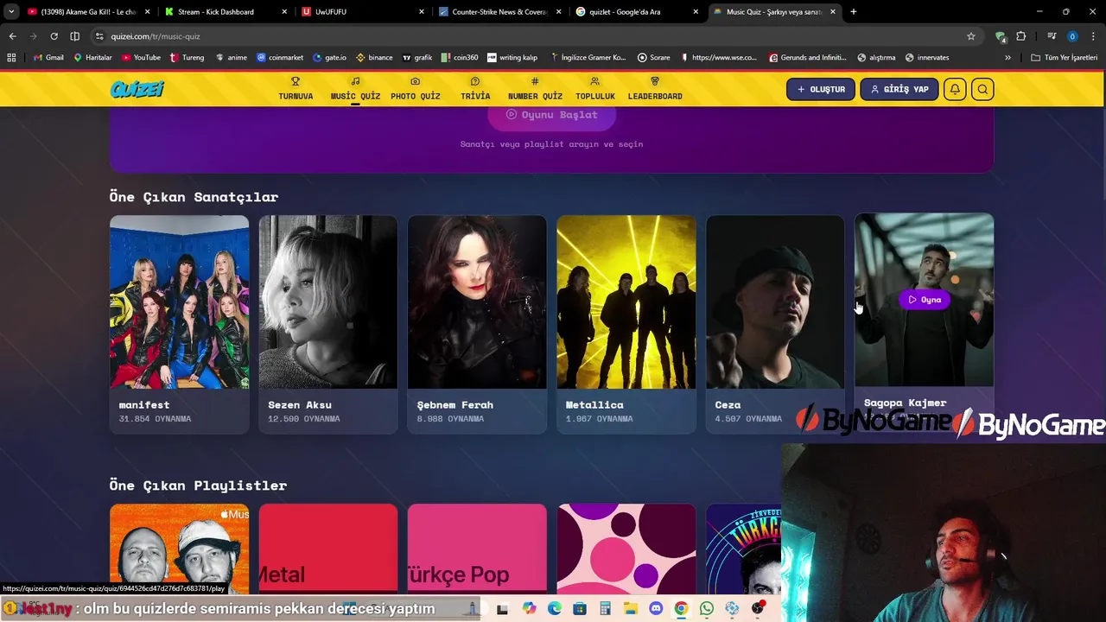Show more bookmarks with the chevron
1106x622 pixels.
[x=1007, y=58]
